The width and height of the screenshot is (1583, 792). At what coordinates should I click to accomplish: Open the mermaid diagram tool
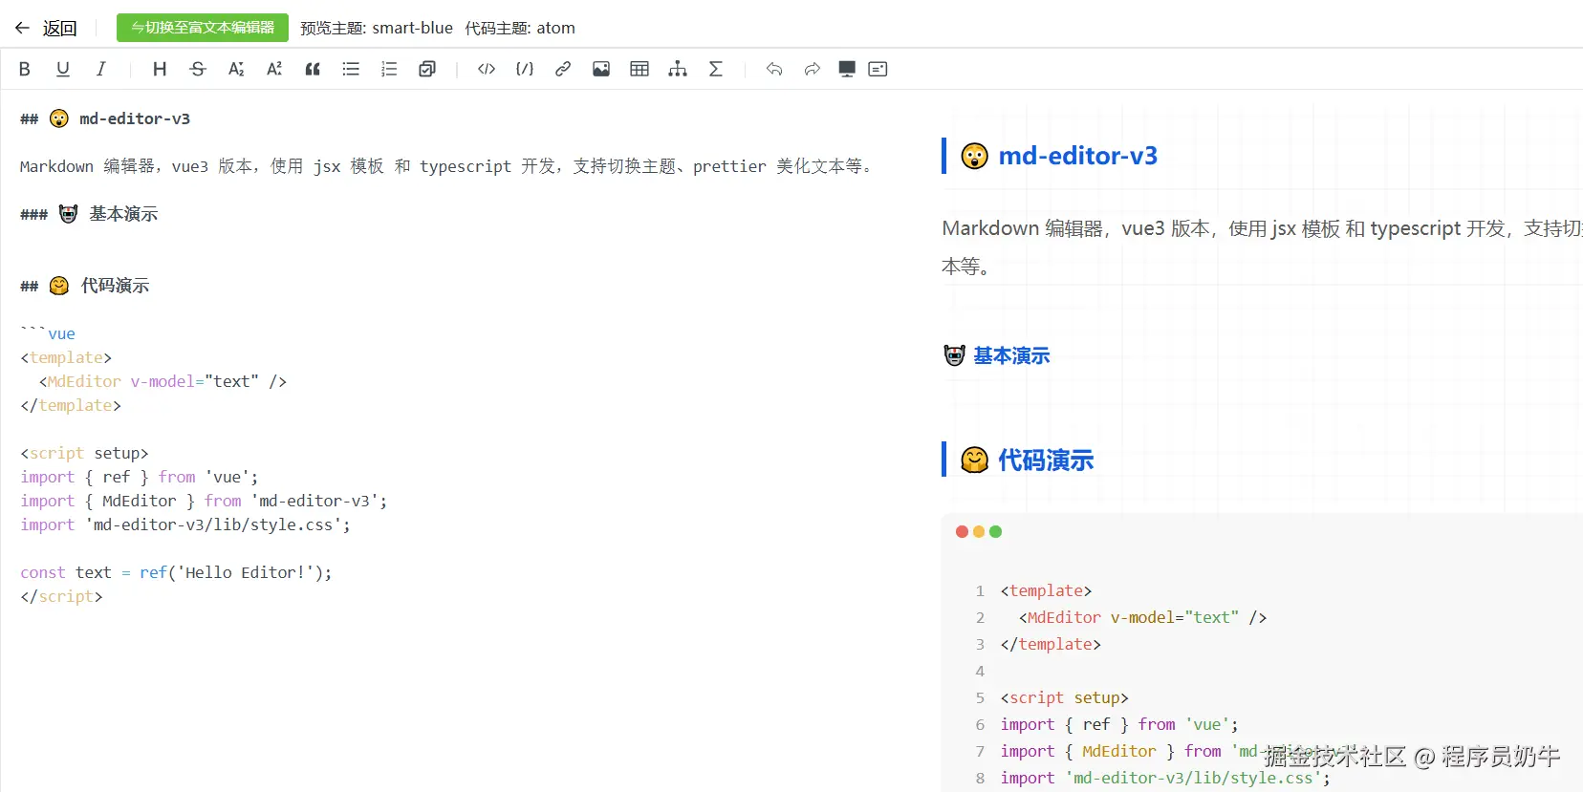click(678, 69)
